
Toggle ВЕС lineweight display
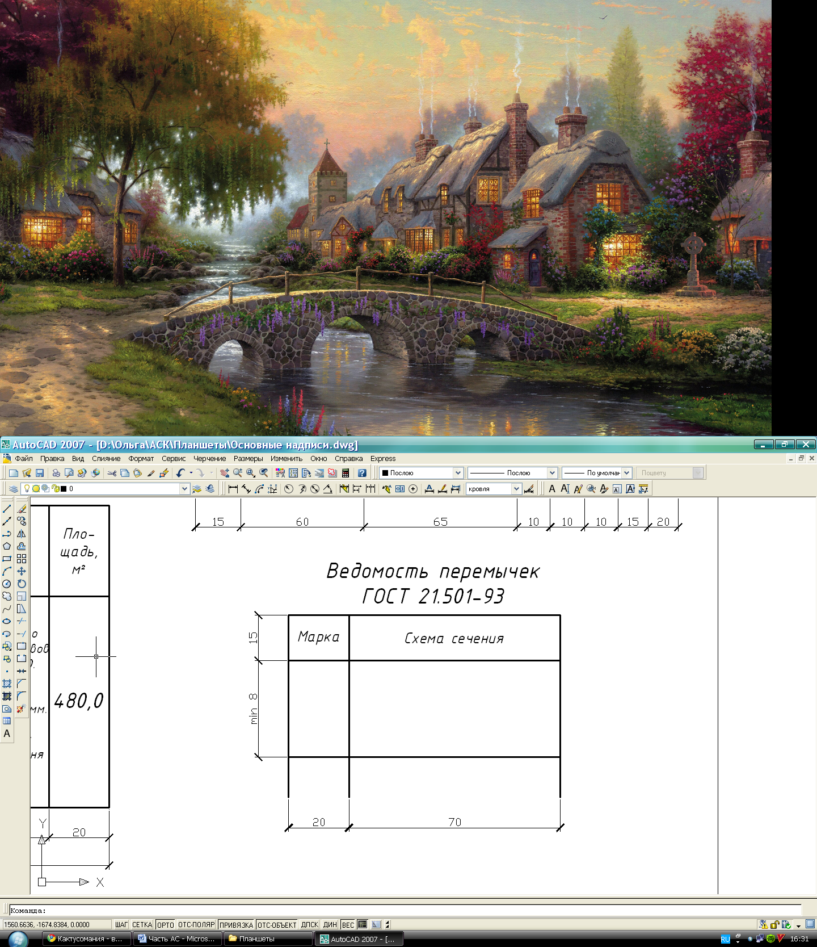(x=348, y=925)
